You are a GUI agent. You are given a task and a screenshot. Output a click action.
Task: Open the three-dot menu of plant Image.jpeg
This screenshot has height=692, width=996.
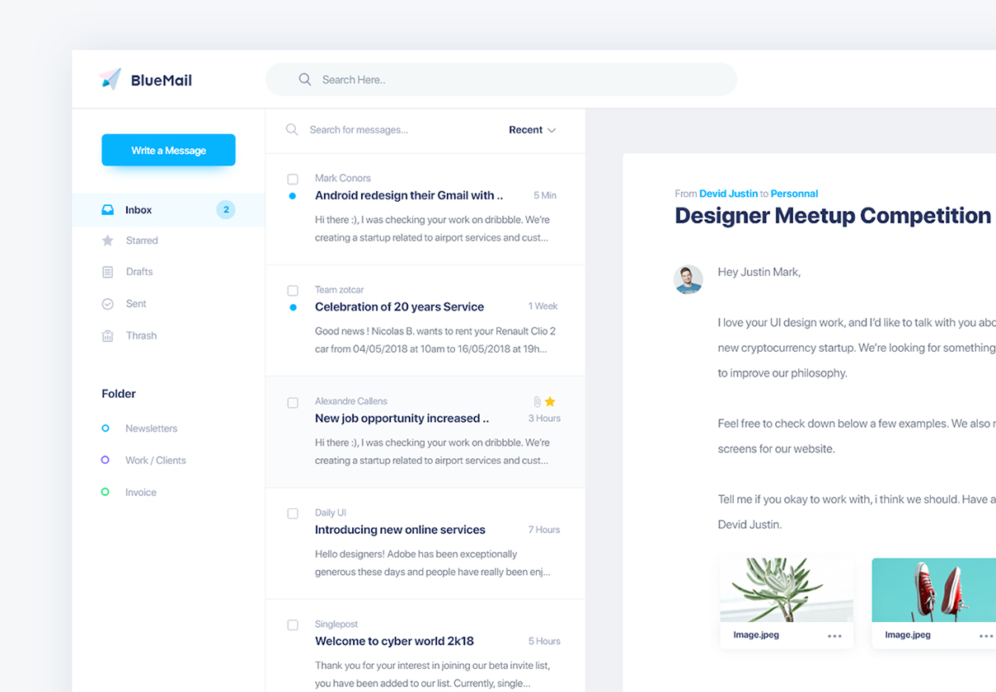pos(834,636)
